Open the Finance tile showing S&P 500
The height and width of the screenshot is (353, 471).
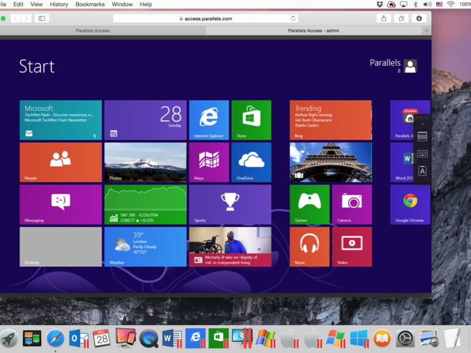(x=146, y=205)
